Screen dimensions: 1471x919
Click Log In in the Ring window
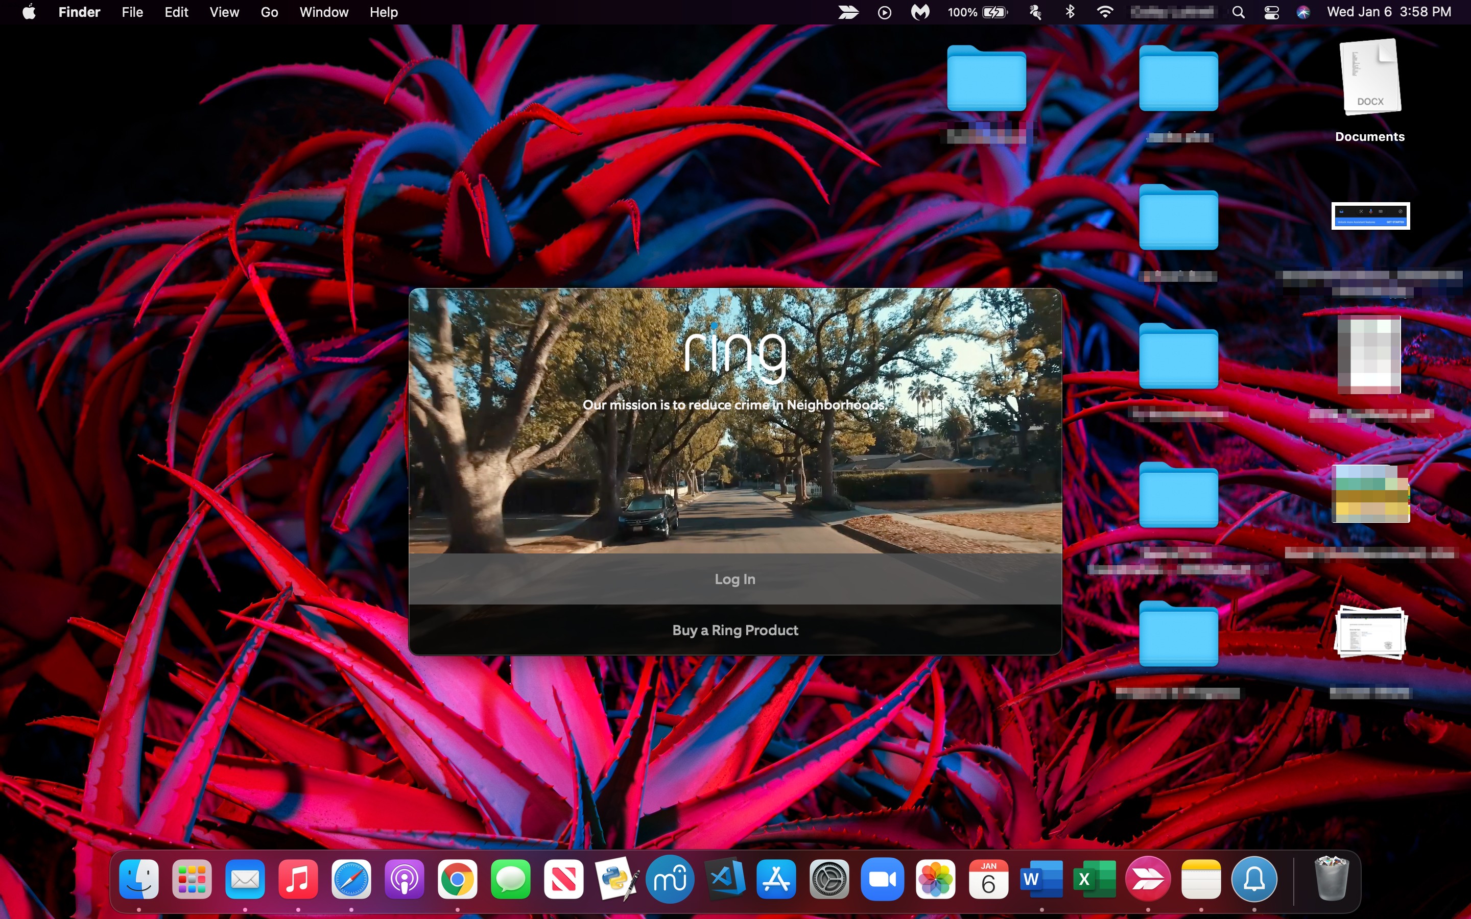(735, 578)
